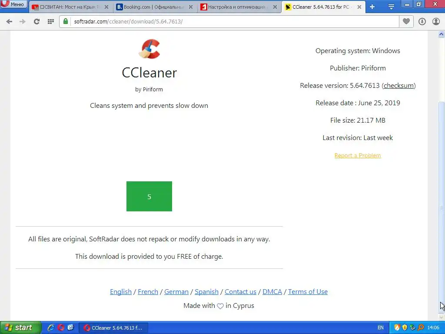
Task: Click the orange shield tray icon
Action: coord(397,328)
